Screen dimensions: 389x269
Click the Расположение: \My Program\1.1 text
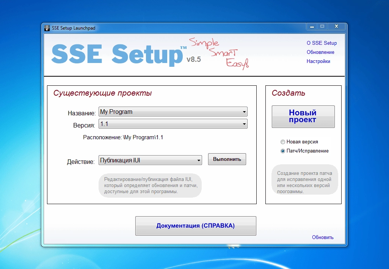123,137
